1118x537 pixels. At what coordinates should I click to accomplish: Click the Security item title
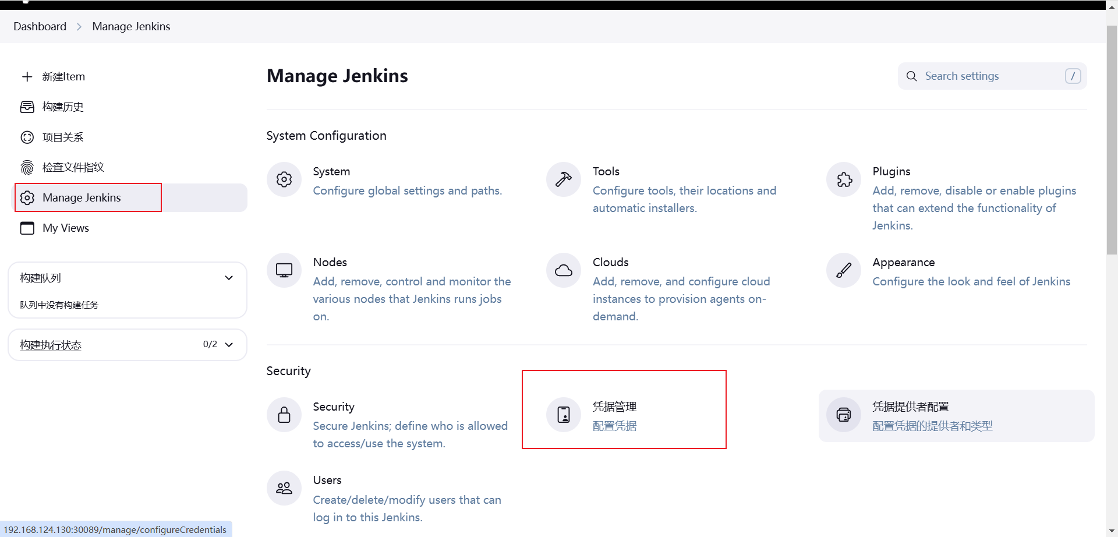pyautogui.click(x=334, y=407)
